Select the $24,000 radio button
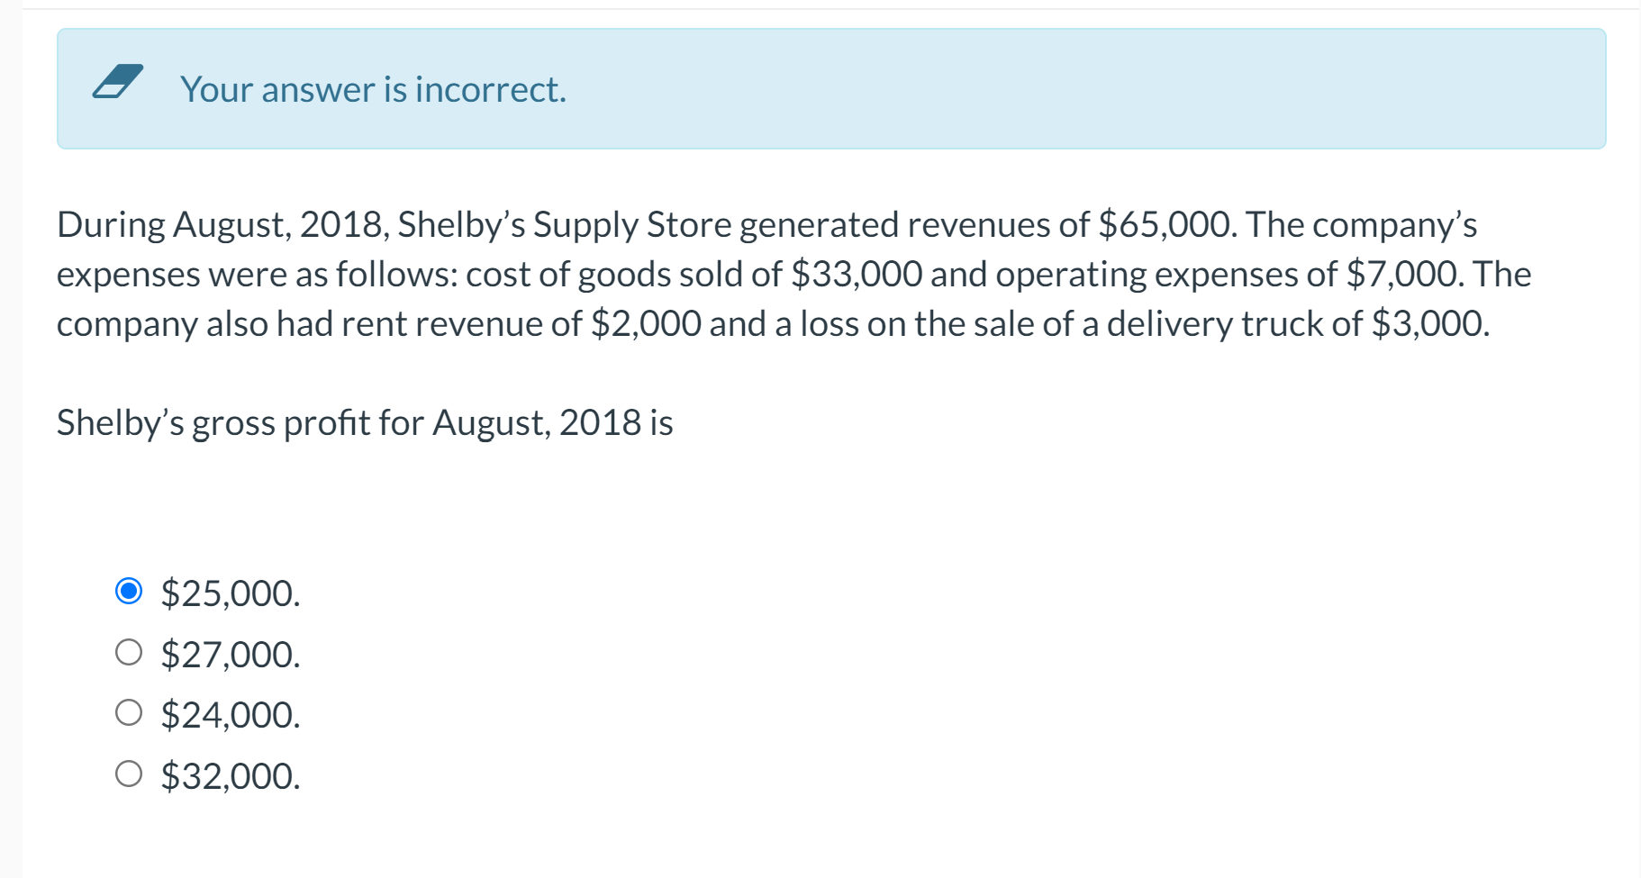1641x878 pixels. pyautogui.click(x=129, y=712)
